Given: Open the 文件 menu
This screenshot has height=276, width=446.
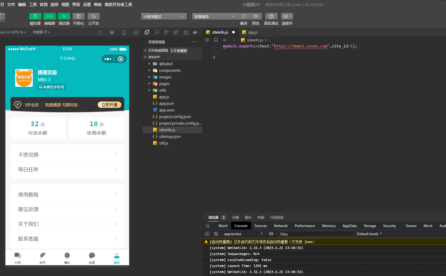Looking at the screenshot, I should 11,5.
